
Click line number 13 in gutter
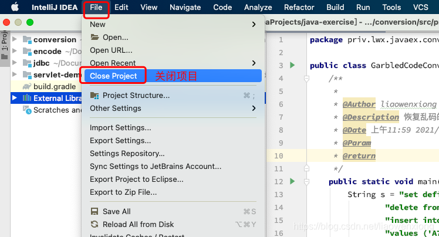point(279,194)
